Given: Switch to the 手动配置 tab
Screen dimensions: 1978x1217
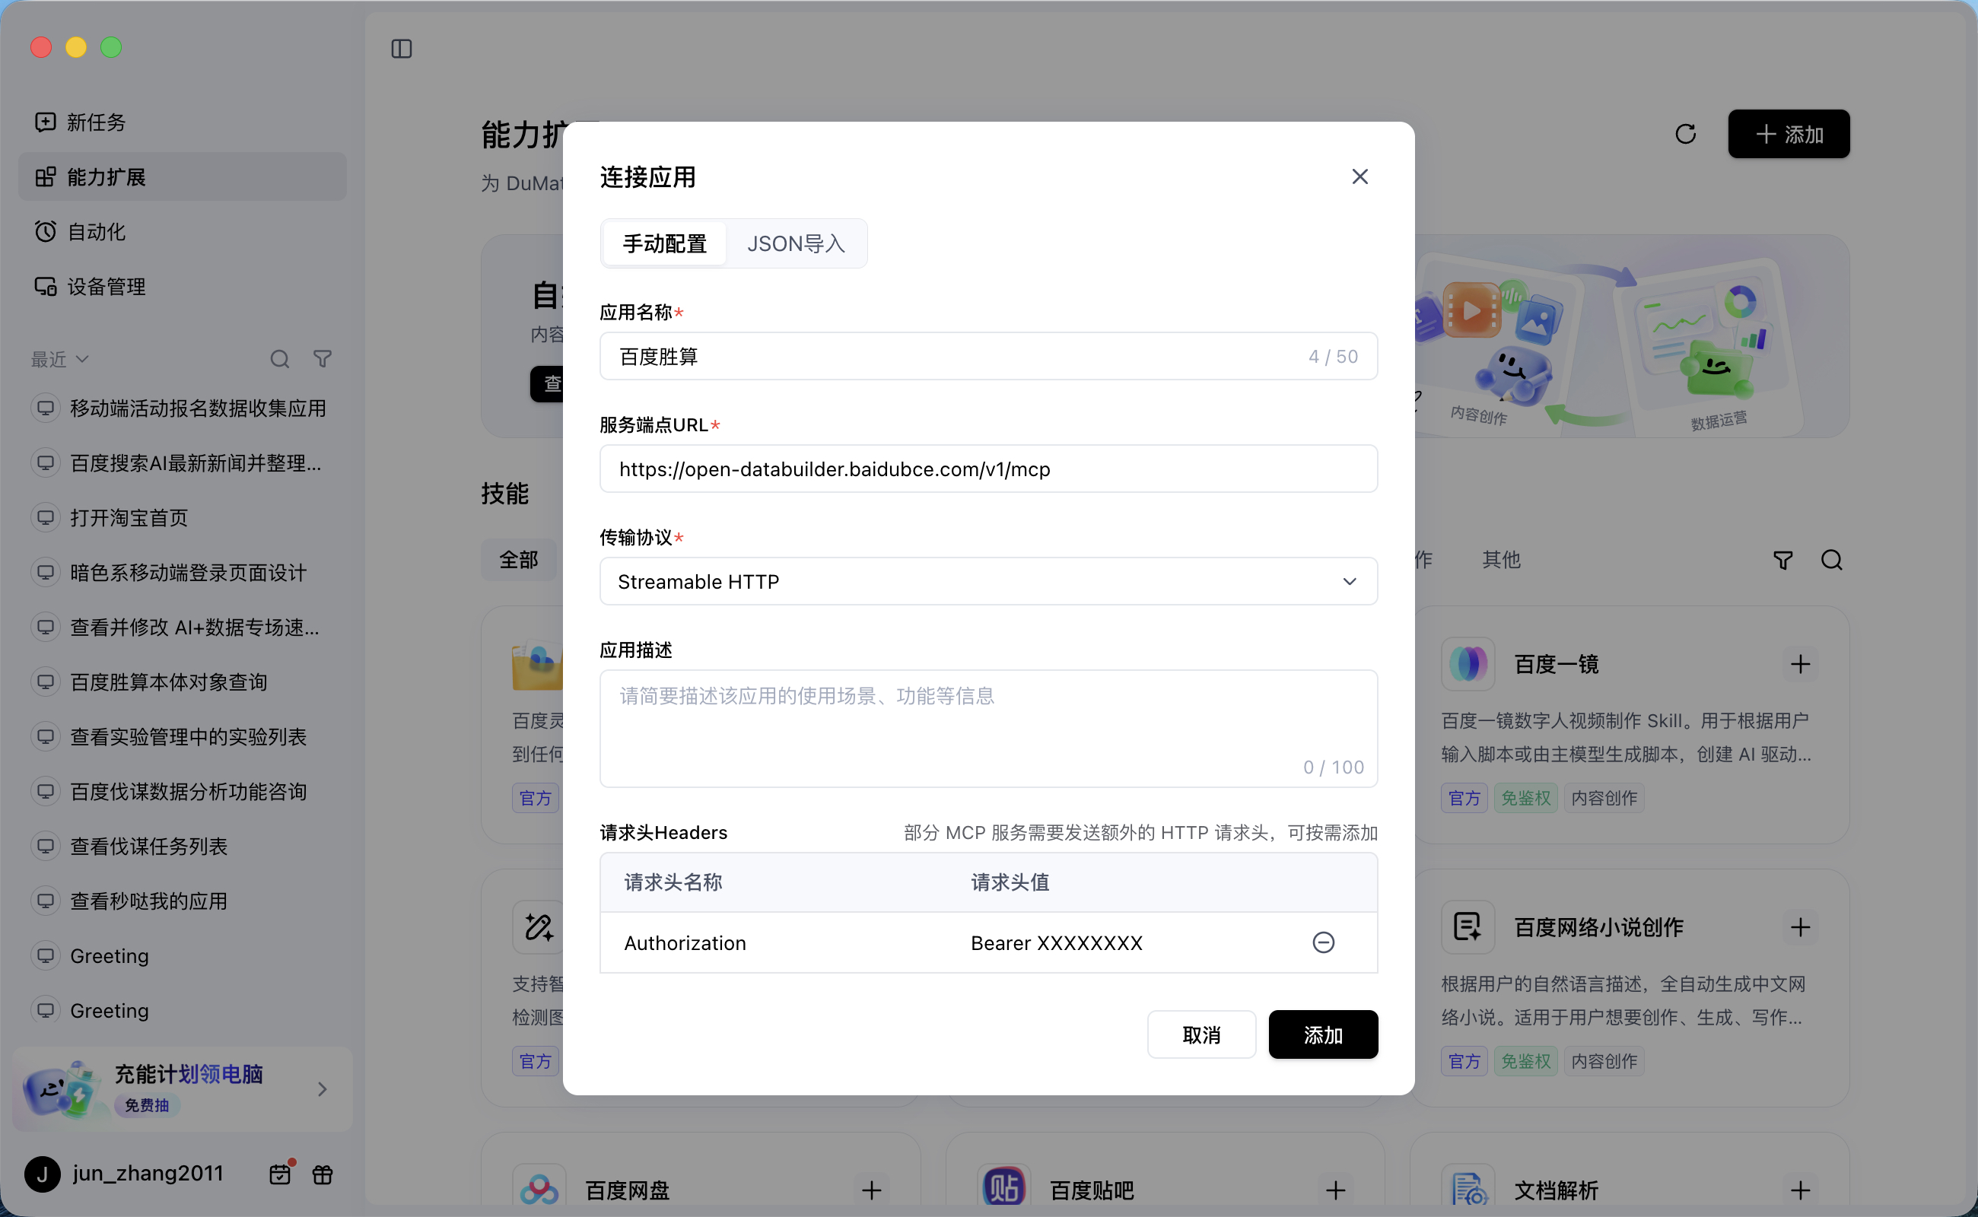Looking at the screenshot, I should [664, 243].
